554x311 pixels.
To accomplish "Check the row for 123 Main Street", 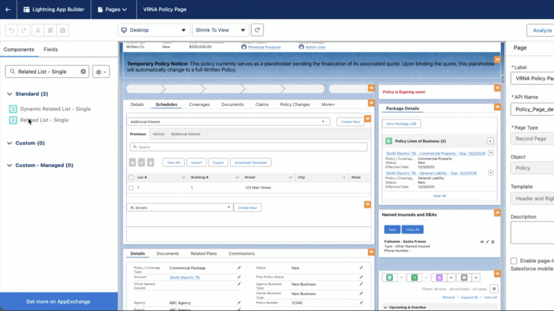I will [x=131, y=188].
